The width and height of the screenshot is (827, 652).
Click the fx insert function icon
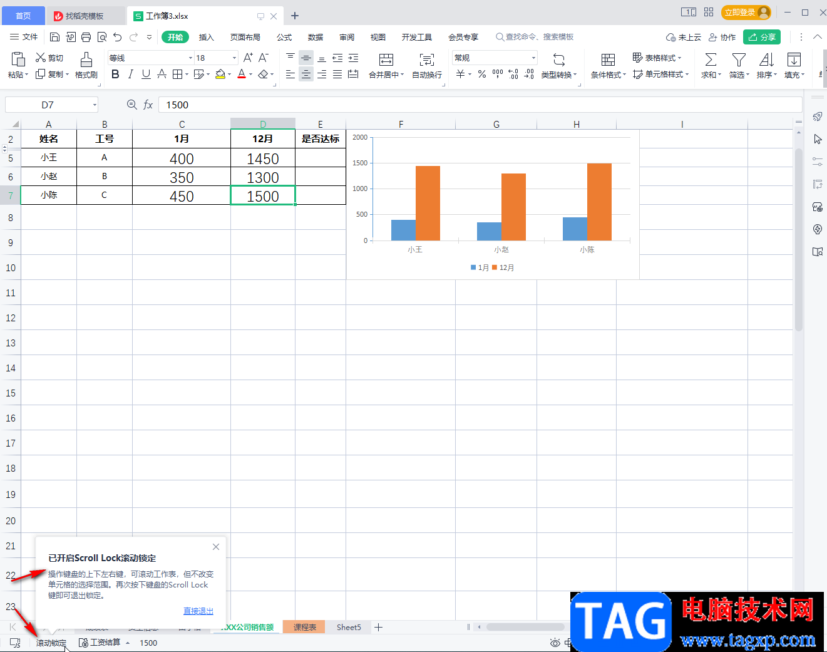(148, 105)
